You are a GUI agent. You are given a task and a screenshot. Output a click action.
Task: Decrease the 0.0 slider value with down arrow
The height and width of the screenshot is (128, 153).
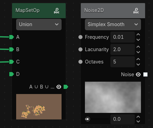[x=138, y=121]
